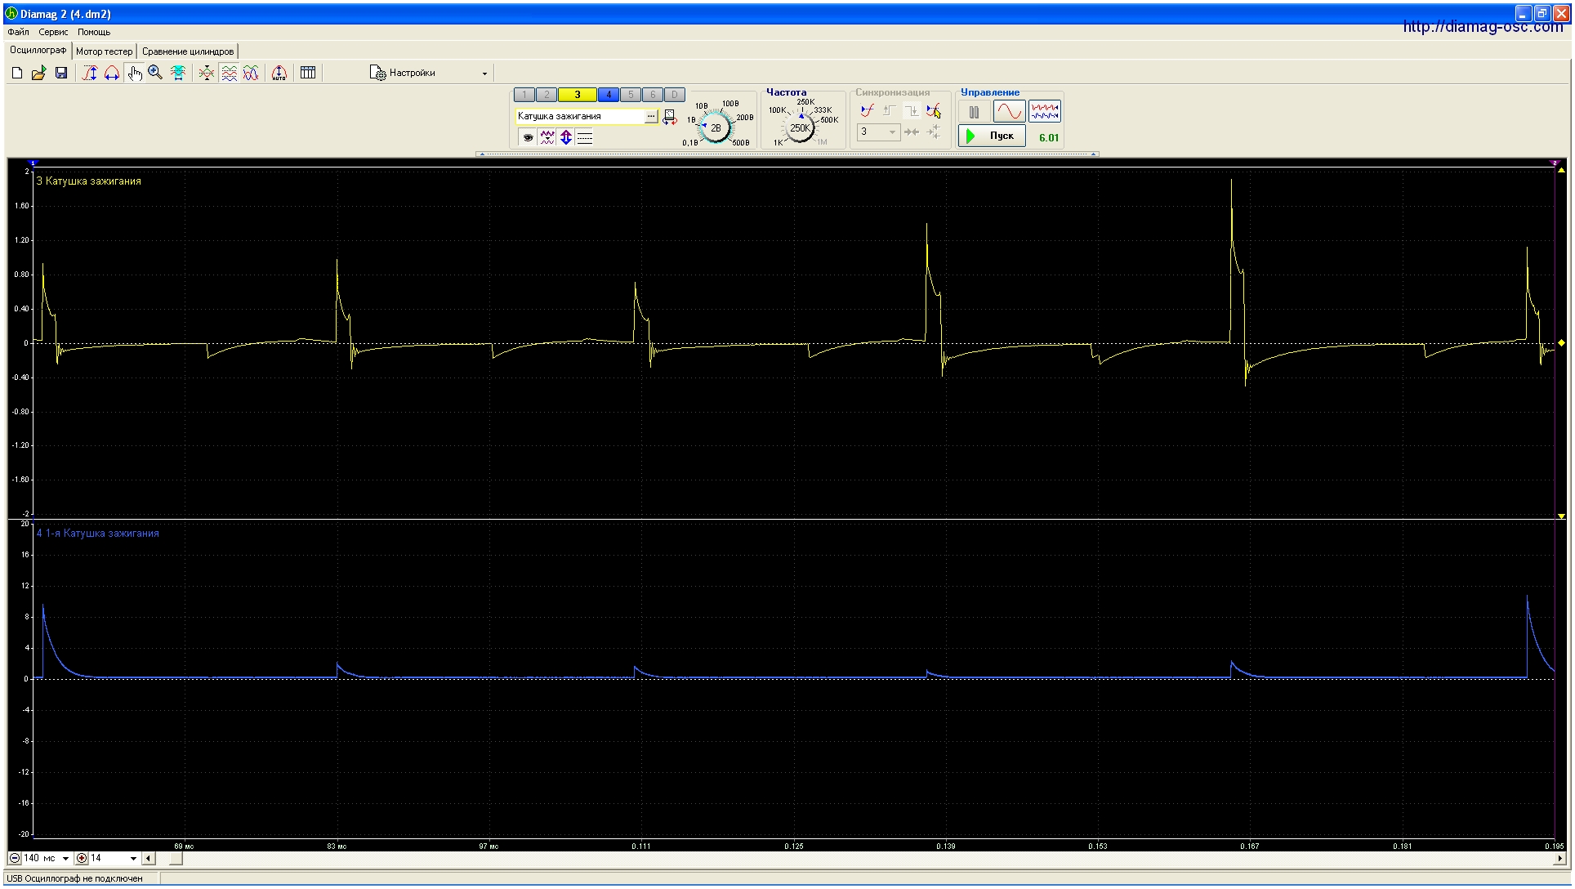Click the rising-edge sync curve icon
Viewport: 1575px width, 889px height.
(x=868, y=110)
